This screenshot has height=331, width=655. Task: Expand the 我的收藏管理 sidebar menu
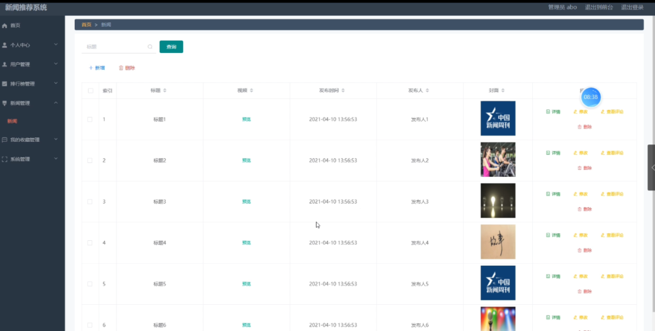point(32,139)
